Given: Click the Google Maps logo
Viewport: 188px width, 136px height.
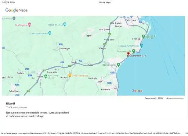Looking at the screenshot, I should pos(16,10).
